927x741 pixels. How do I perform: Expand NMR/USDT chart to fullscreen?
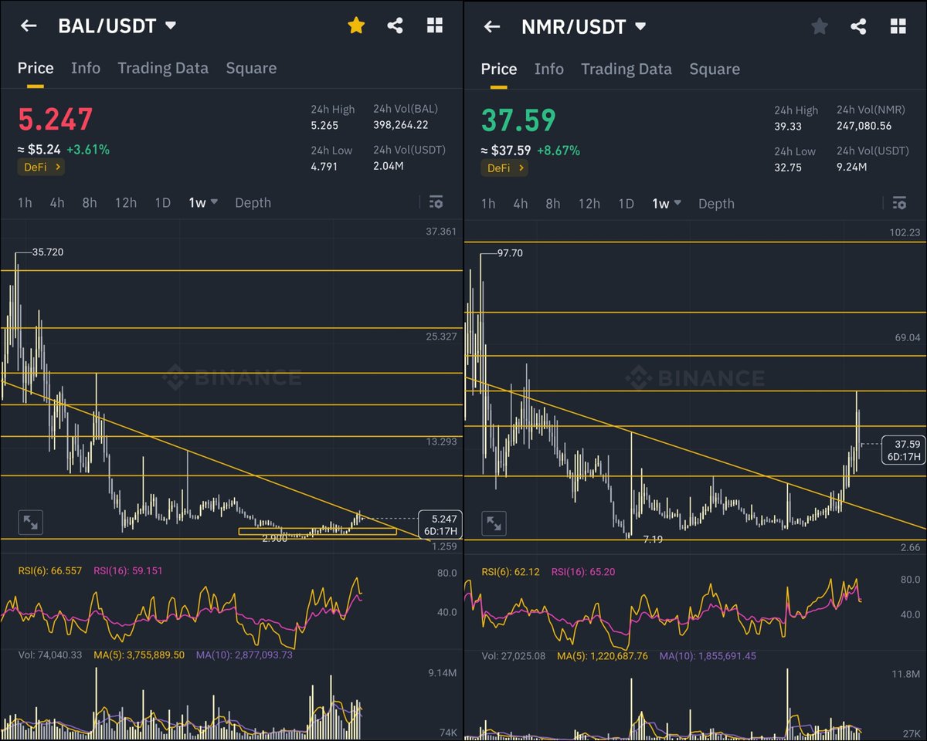coord(494,524)
